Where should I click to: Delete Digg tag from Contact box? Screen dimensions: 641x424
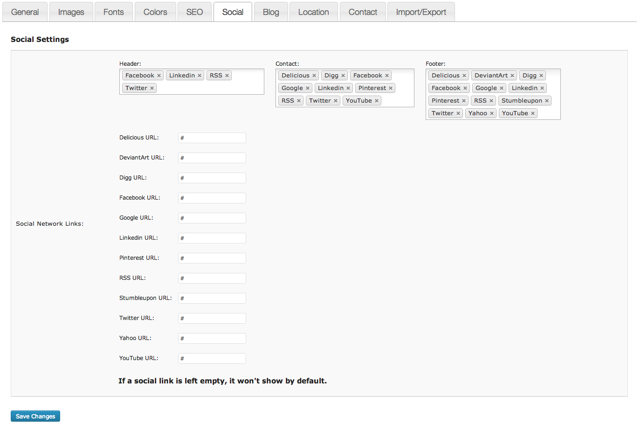[343, 76]
